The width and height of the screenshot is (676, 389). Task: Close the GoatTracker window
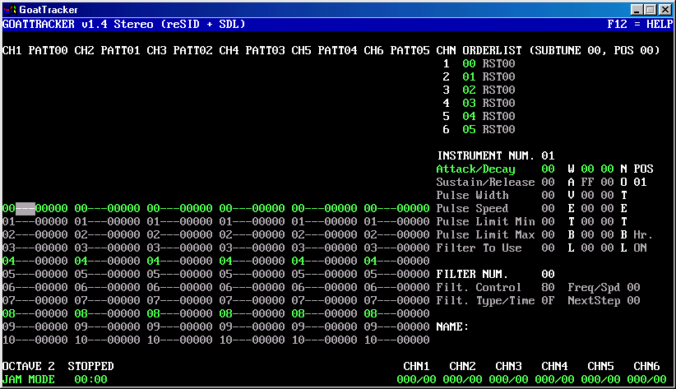pos(665,10)
